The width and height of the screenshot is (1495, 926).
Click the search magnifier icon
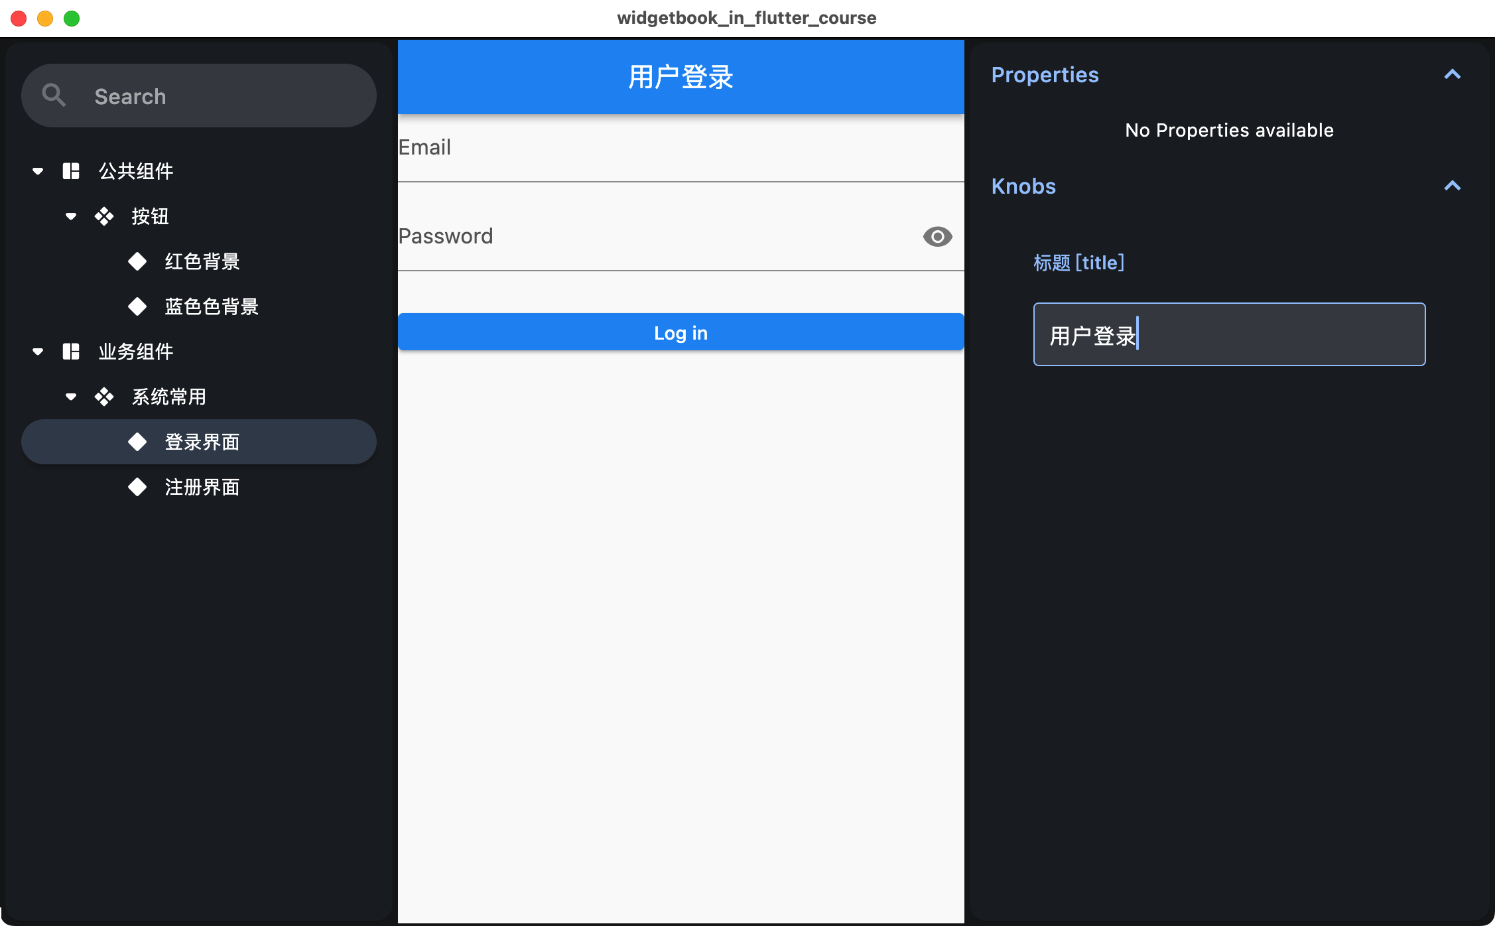tap(54, 96)
